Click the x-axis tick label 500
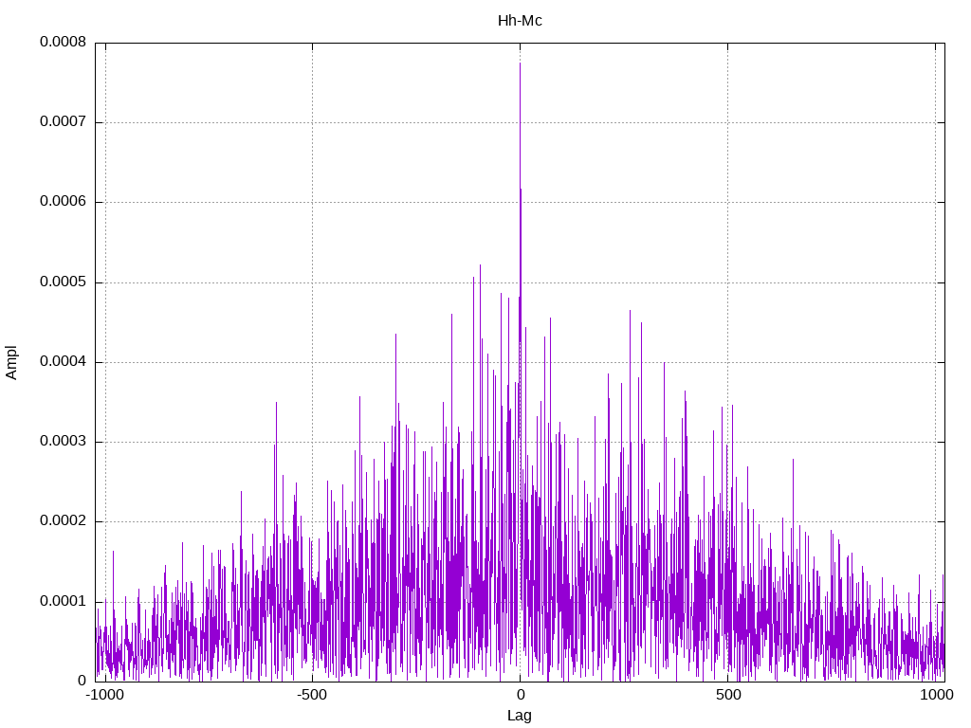 (x=728, y=695)
